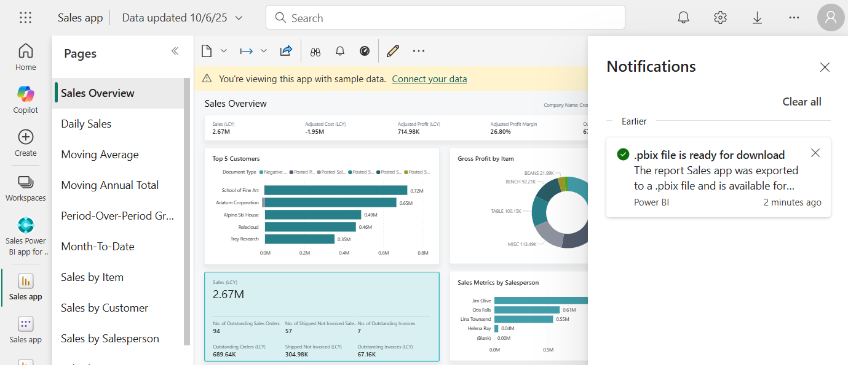Open the app launcher waffle icon
The height and width of the screenshot is (365, 848).
click(x=25, y=18)
